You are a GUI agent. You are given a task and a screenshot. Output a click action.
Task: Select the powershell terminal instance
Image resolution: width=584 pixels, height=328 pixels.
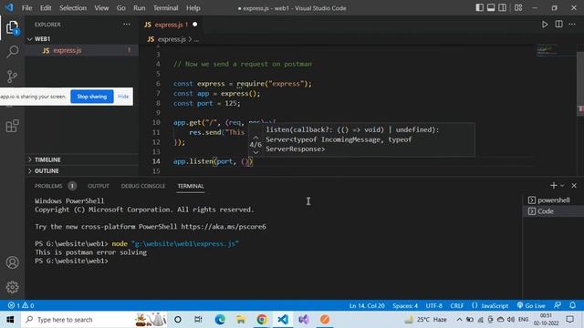click(x=552, y=200)
